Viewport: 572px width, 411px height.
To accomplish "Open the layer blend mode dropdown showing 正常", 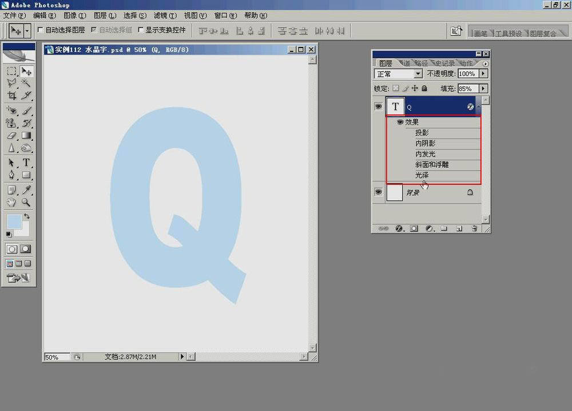I will [419, 74].
